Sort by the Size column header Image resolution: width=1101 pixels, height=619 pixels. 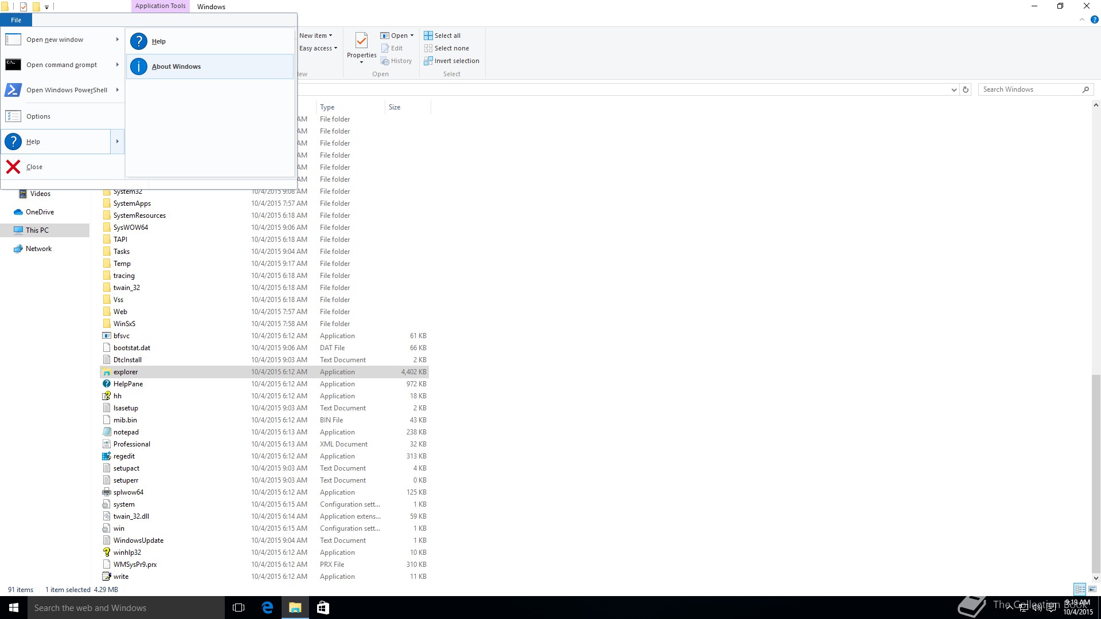pyautogui.click(x=407, y=107)
